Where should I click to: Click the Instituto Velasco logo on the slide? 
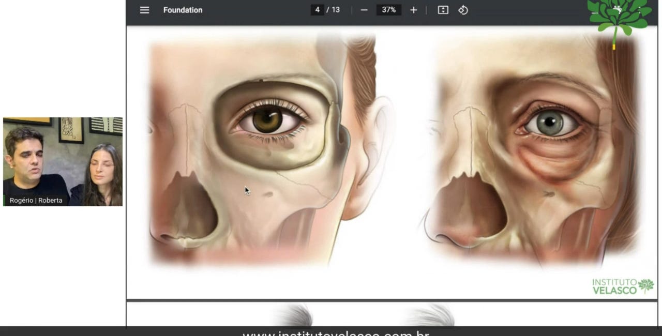click(x=623, y=286)
